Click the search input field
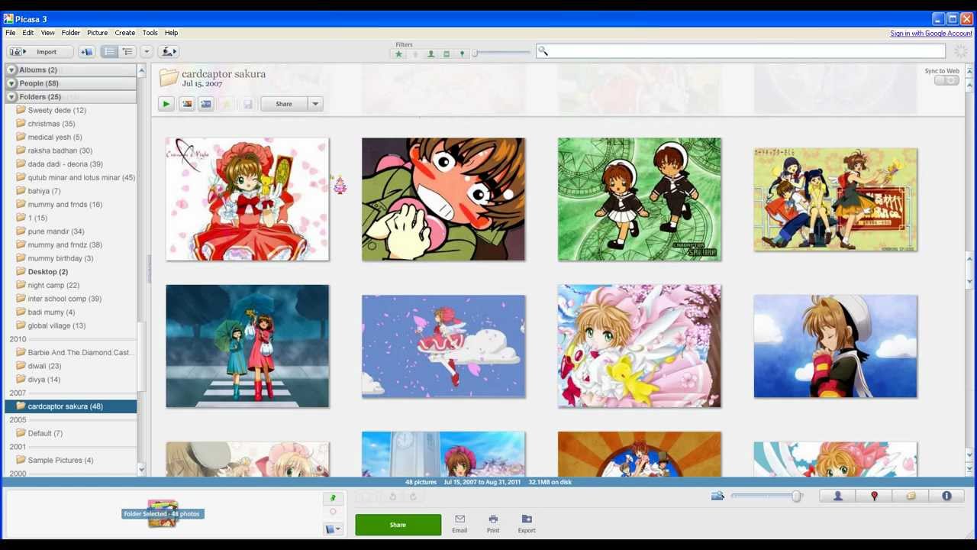977x550 pixels. (740, 51)
